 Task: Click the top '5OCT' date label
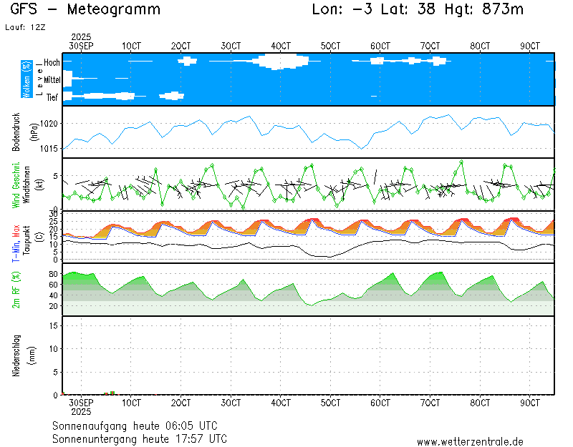click(x=330, y=46)
